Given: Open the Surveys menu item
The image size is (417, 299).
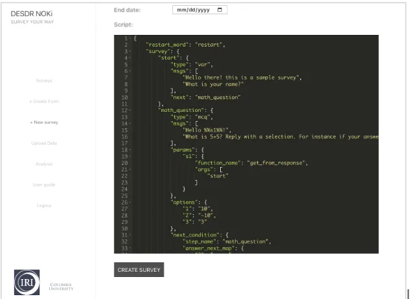Looking at the screenshot, I should [x=44, y=80].
